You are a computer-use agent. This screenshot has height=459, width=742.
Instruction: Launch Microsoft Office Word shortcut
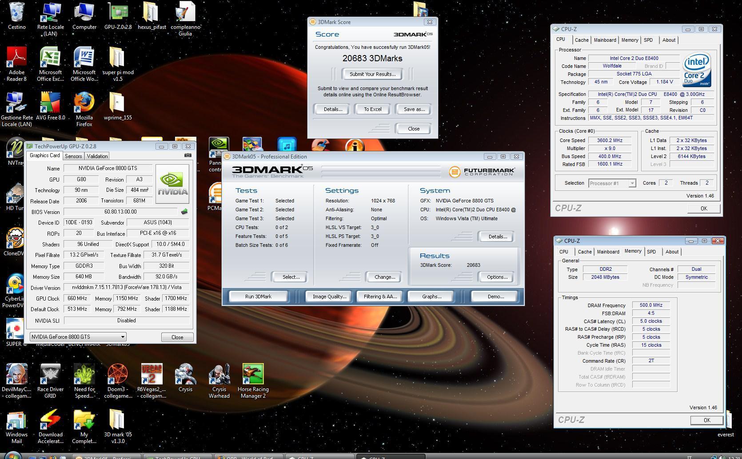pos(84,64)
